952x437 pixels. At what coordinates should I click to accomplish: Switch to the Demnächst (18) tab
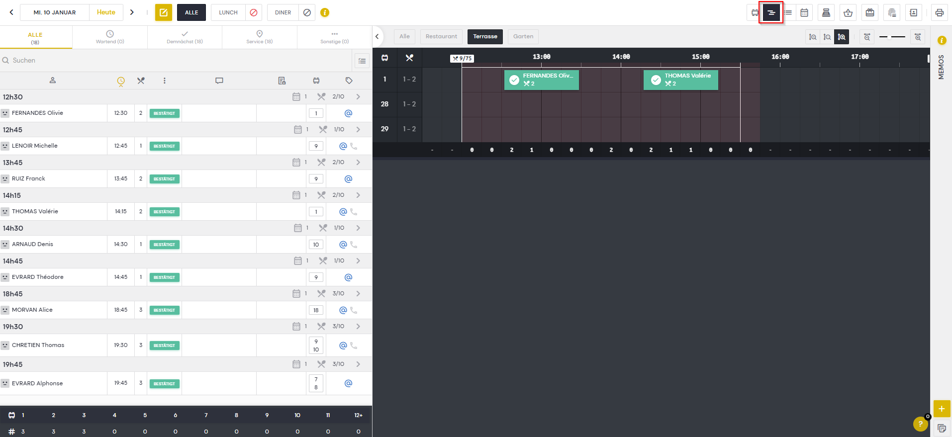click(185, 37)
